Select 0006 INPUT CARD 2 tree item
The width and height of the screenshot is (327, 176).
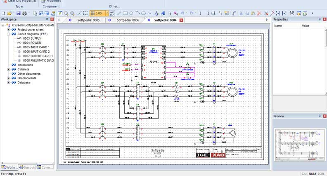click(x=36, y=52)
